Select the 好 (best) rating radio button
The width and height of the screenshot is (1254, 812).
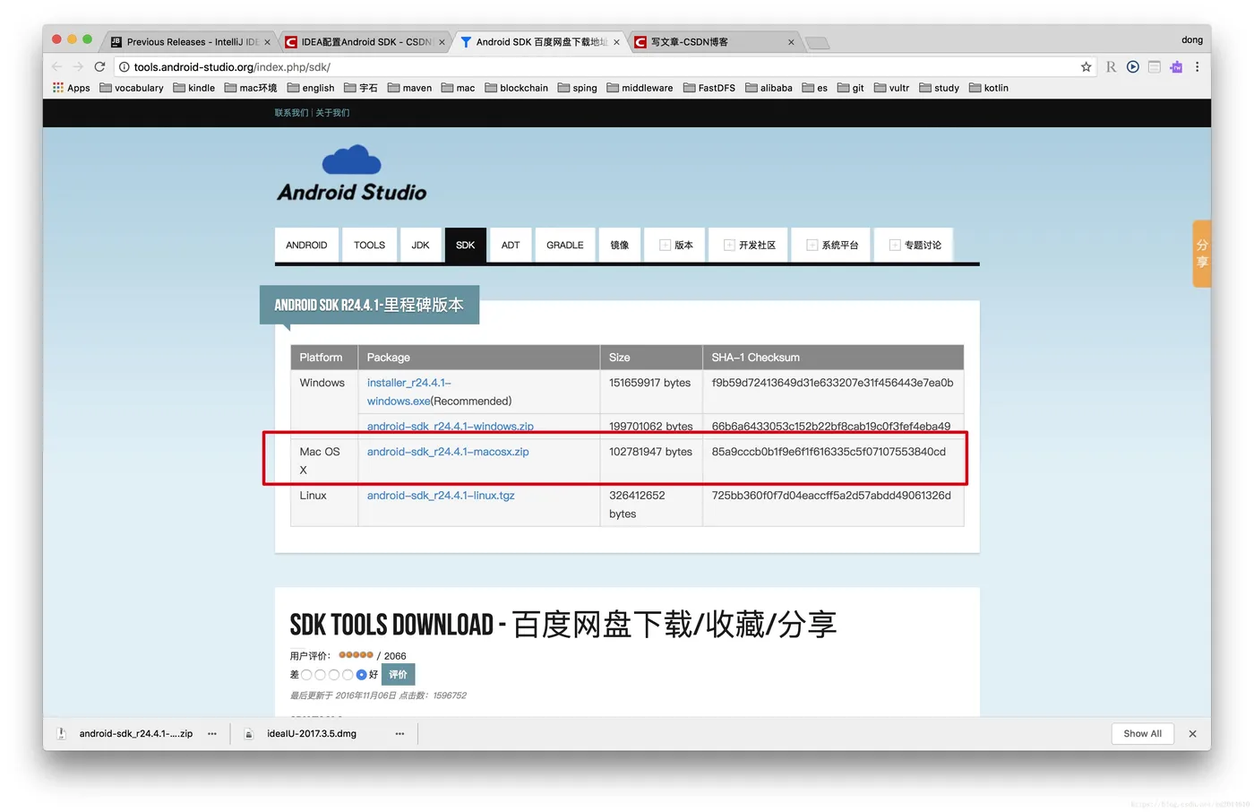(x=361, y=675)
